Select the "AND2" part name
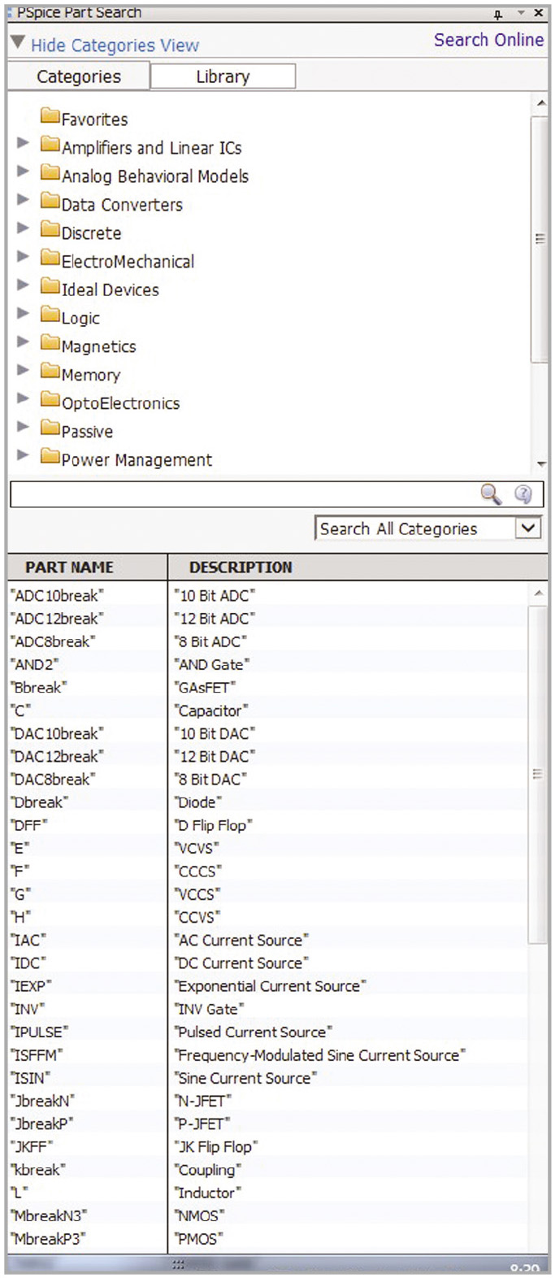This screenshot has width=555, height=1278. tap(34, 664)
